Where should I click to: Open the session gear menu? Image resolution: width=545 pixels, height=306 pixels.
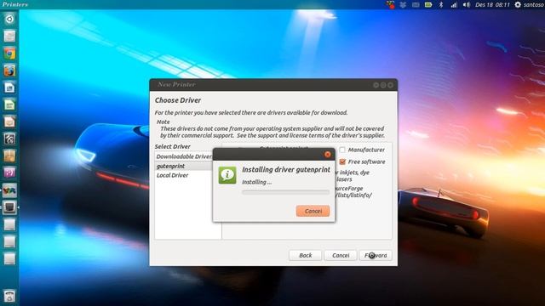click(518, 5)
